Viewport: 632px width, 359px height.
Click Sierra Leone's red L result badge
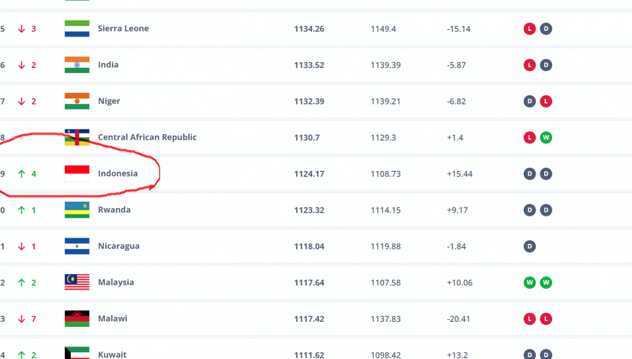529,28
